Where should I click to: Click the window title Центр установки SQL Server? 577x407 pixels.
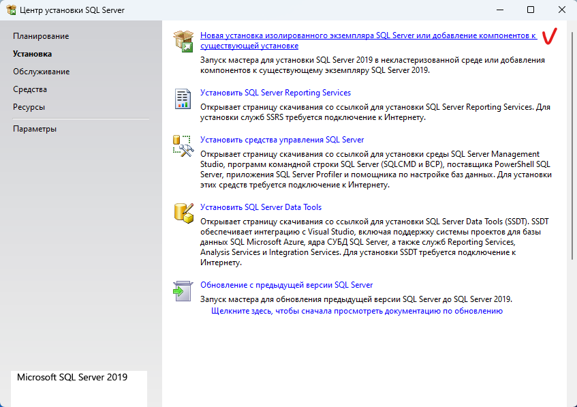(x=72, y=10)
